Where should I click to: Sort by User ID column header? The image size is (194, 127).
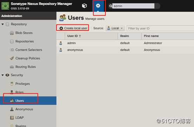coord(91,36)
